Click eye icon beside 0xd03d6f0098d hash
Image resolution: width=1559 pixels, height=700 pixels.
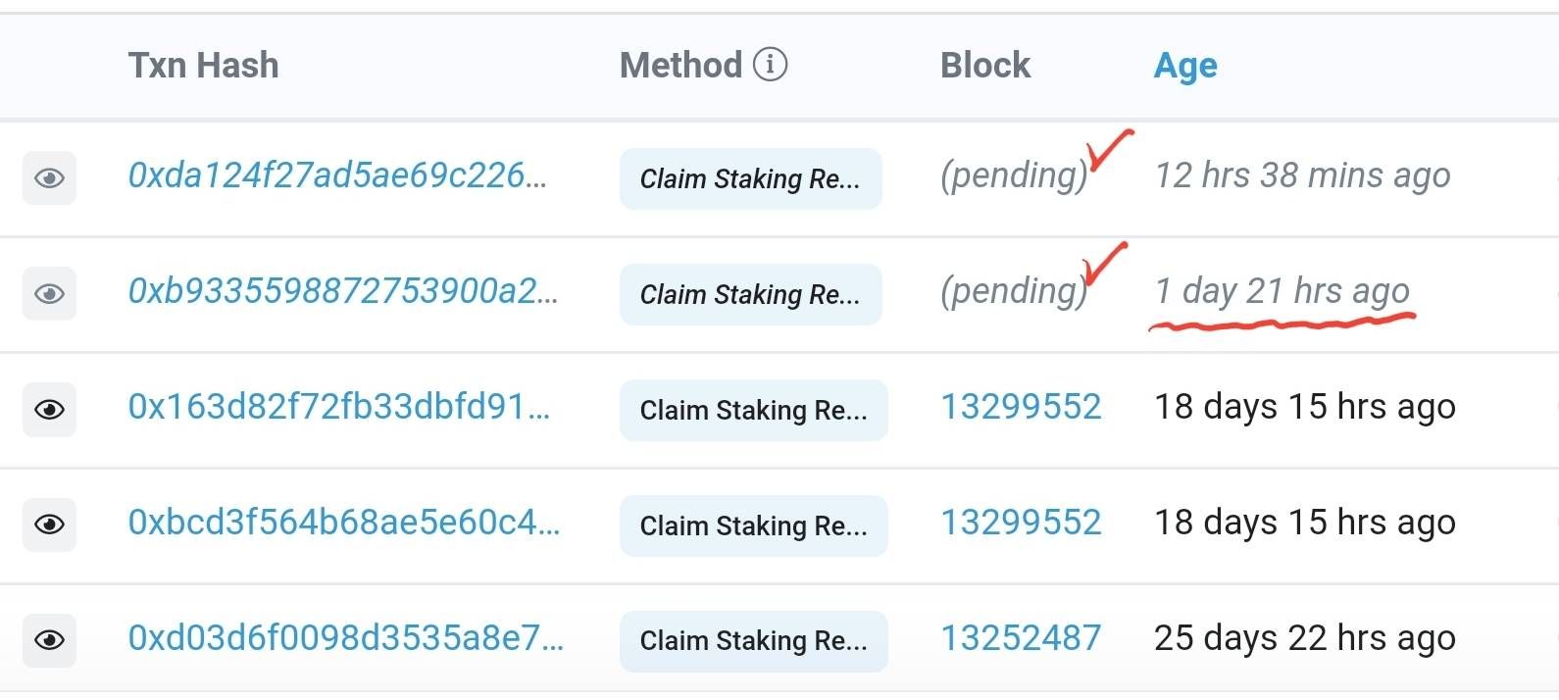pos(49,640)
